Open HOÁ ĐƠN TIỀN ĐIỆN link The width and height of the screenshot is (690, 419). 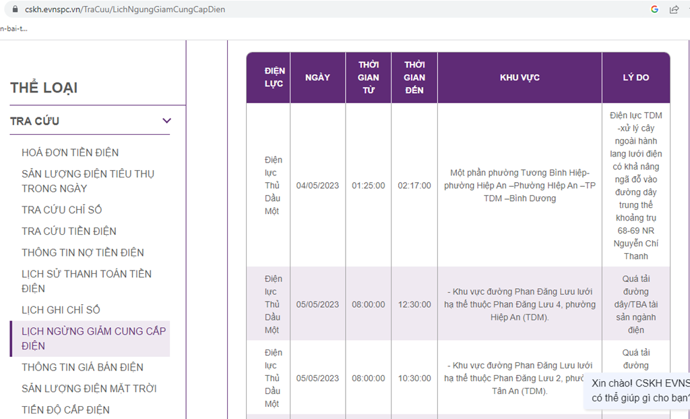point(70,152)
